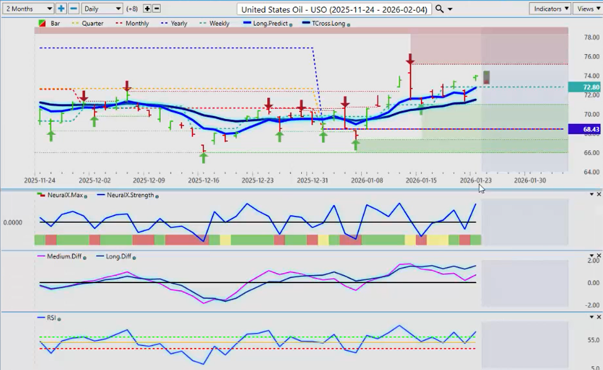Screen dimensions: 603x370
Task: Click the blue minus zoom-out button
Action: 74,9
